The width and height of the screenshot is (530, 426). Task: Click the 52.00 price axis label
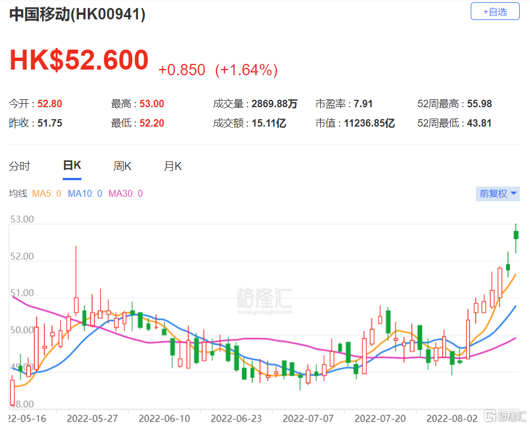pyautogui.click(x=22, y=256)
